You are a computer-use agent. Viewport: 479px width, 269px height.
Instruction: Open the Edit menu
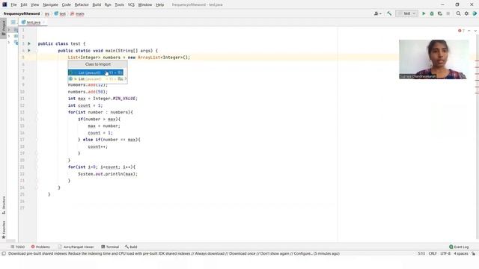[24, 5]
